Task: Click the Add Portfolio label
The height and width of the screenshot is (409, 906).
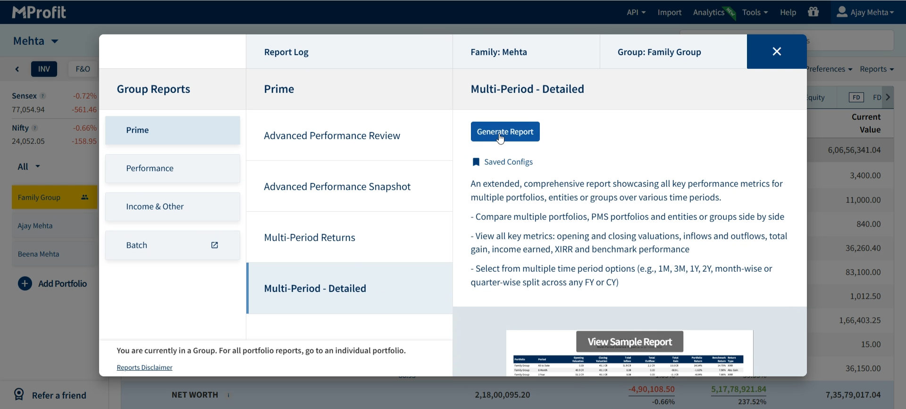Action: click(63, 284)
